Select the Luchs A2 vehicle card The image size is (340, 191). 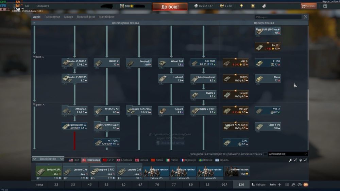click(171, 79)
